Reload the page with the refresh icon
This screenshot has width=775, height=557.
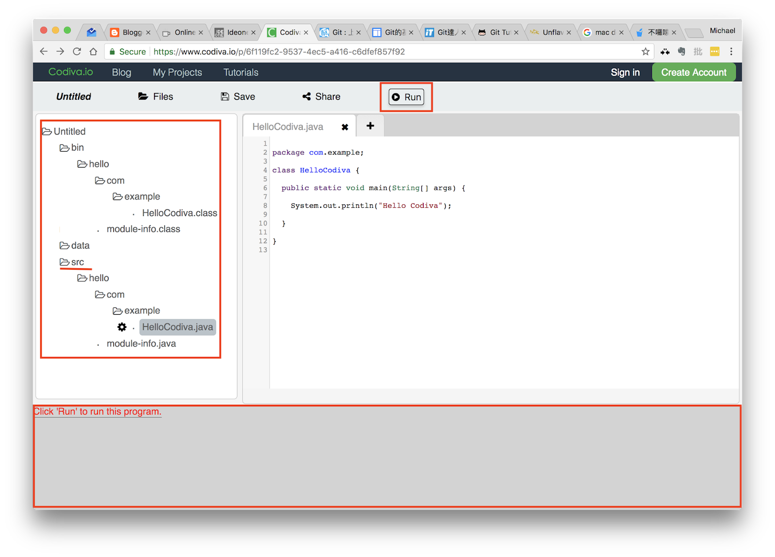(77, 51)
